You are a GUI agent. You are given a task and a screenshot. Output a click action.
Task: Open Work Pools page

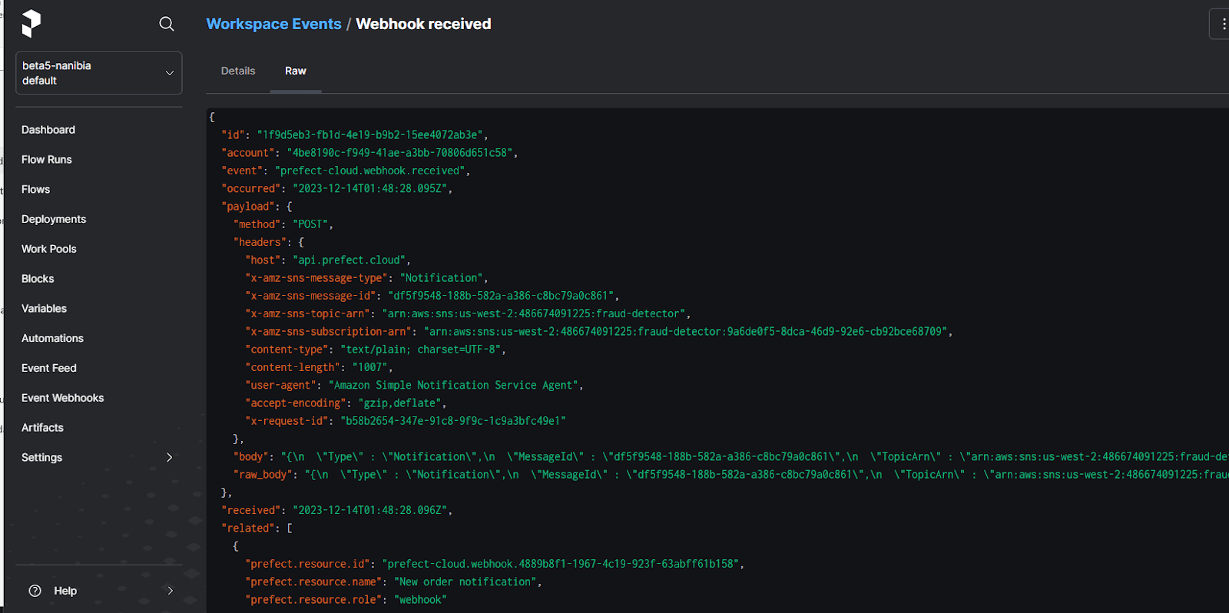tap(49, 249)
